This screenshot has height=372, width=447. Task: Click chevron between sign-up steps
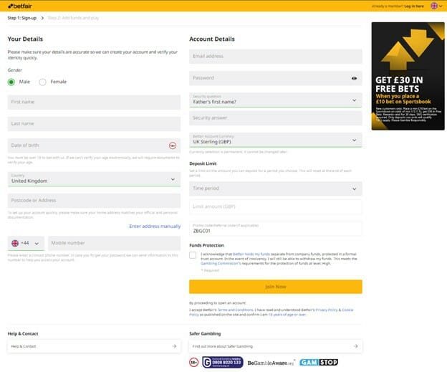[x=42, y=18]
